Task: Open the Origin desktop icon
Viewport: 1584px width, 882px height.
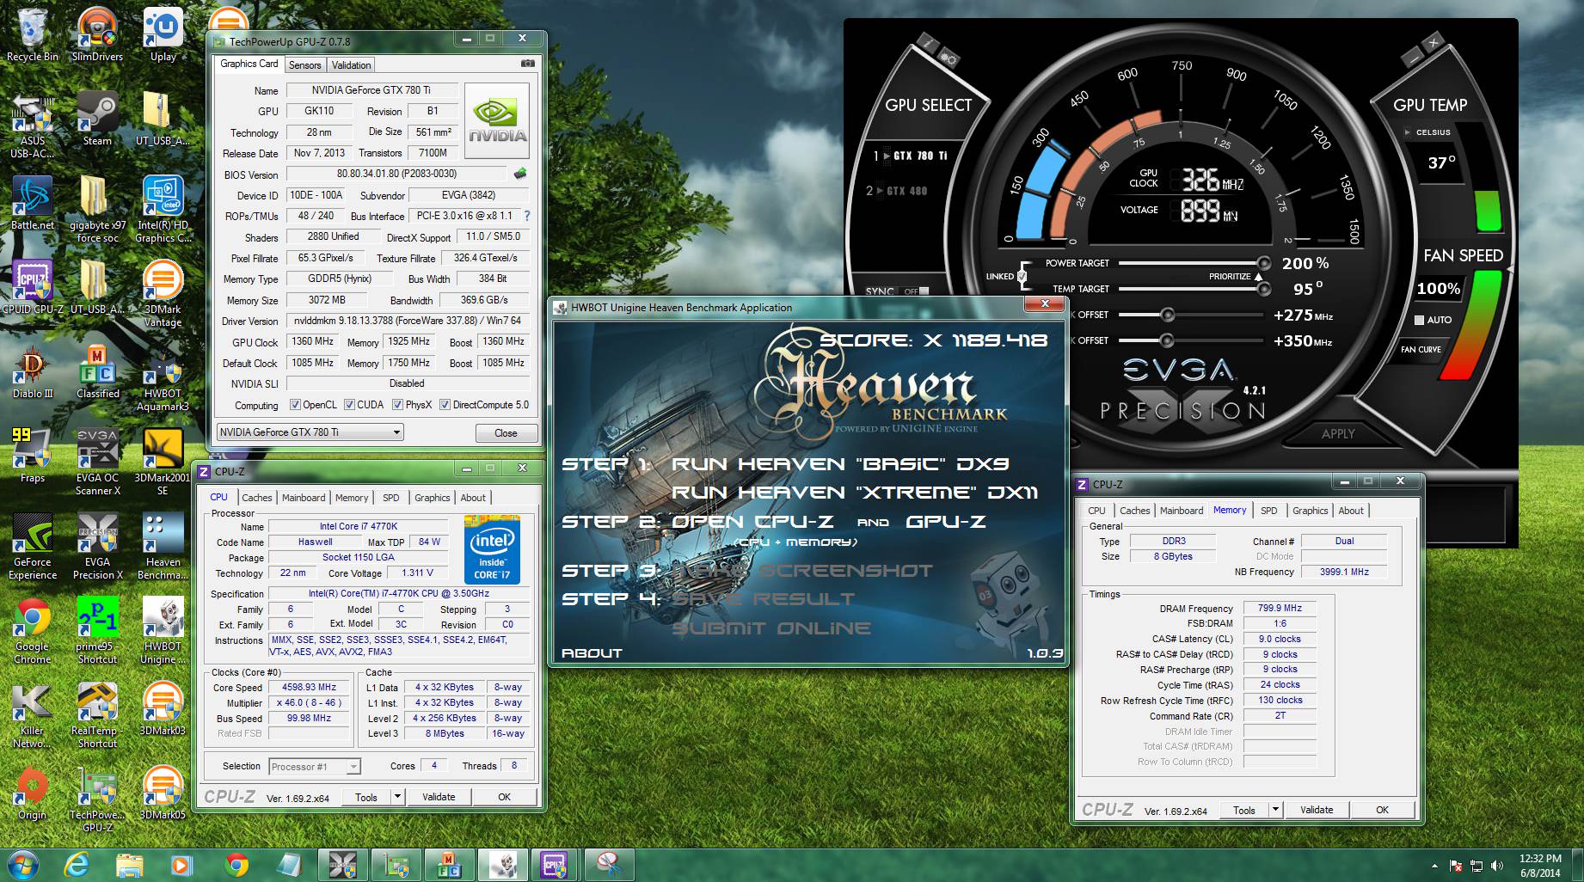Action: (x=33, y=793)
